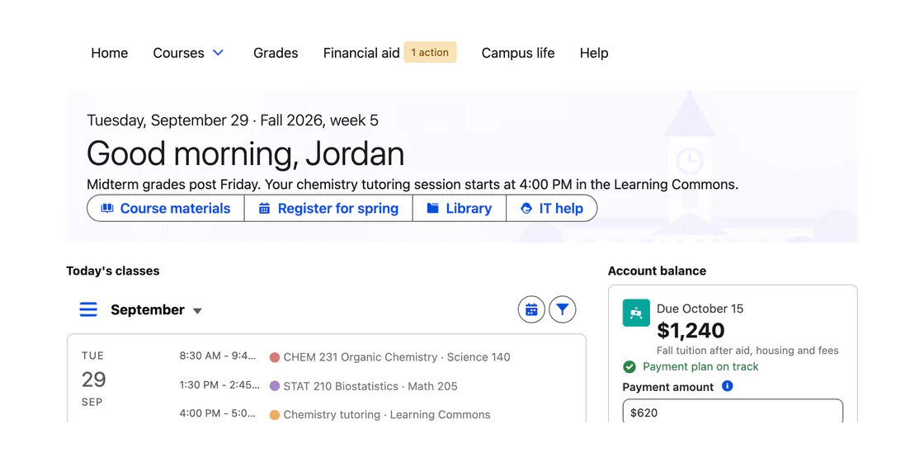Open Course materials
Screen dimensions: 924x462
coord(166,209)
